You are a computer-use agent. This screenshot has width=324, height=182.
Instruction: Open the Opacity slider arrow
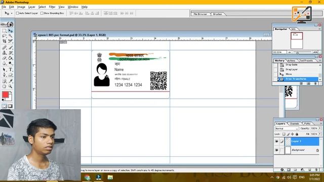(x=320, y=128)
